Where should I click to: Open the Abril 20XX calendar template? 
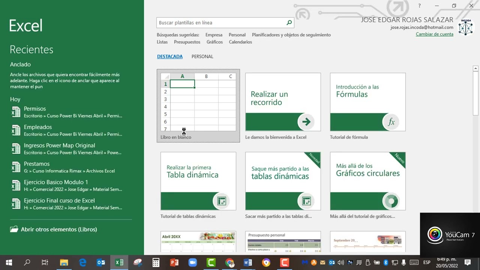coord(198,242)
